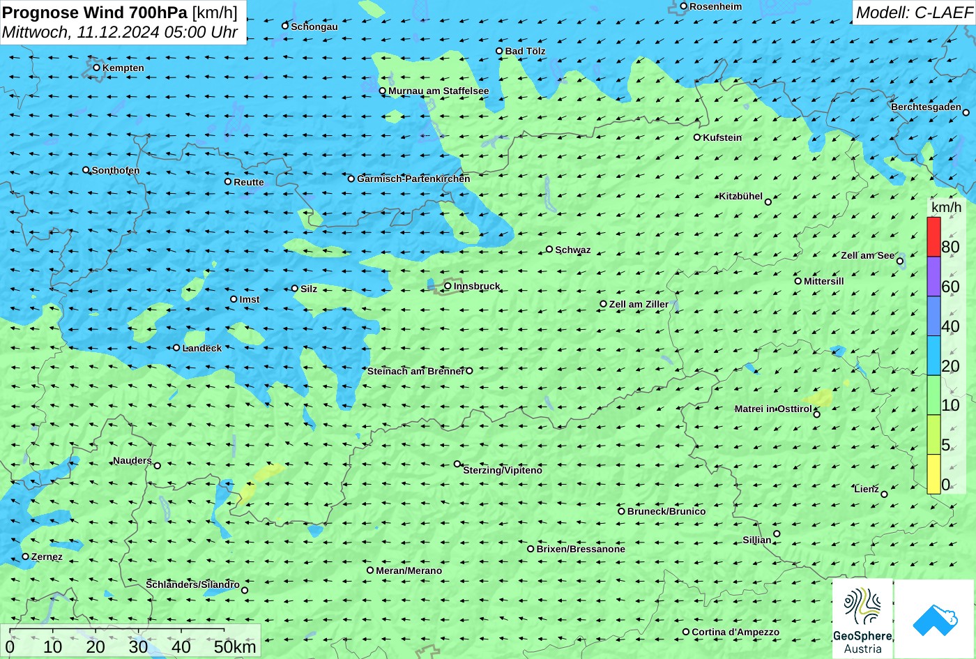Viewport: 976px width, 659px height.
Task: Select the Rosenheim city label
Action: (x=716, y=6)
